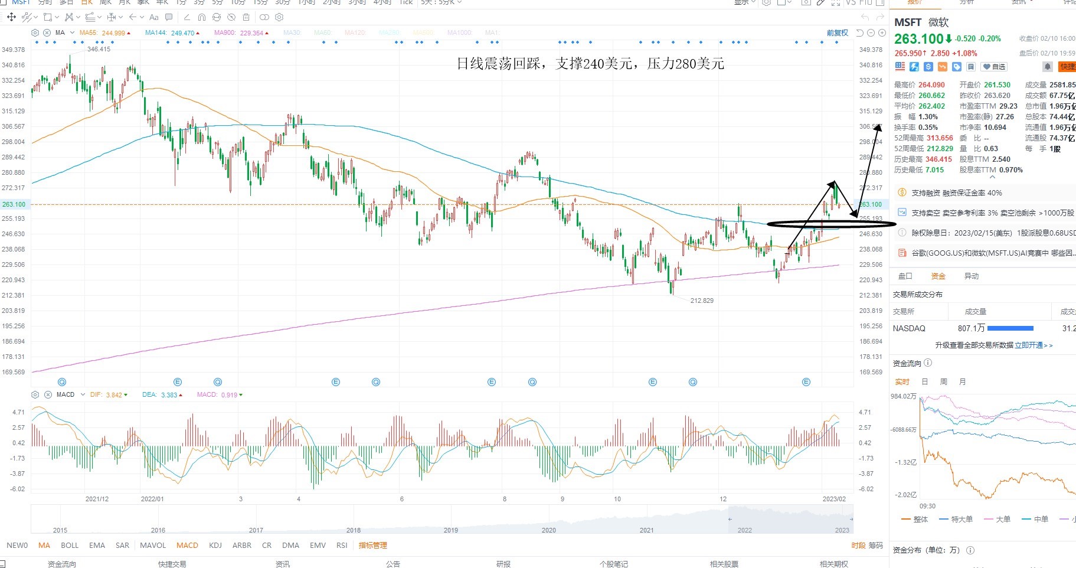Open the price alert bell icon
Image resolution: width=1076 pixels, height=568 pixels.
(1048, 67)
